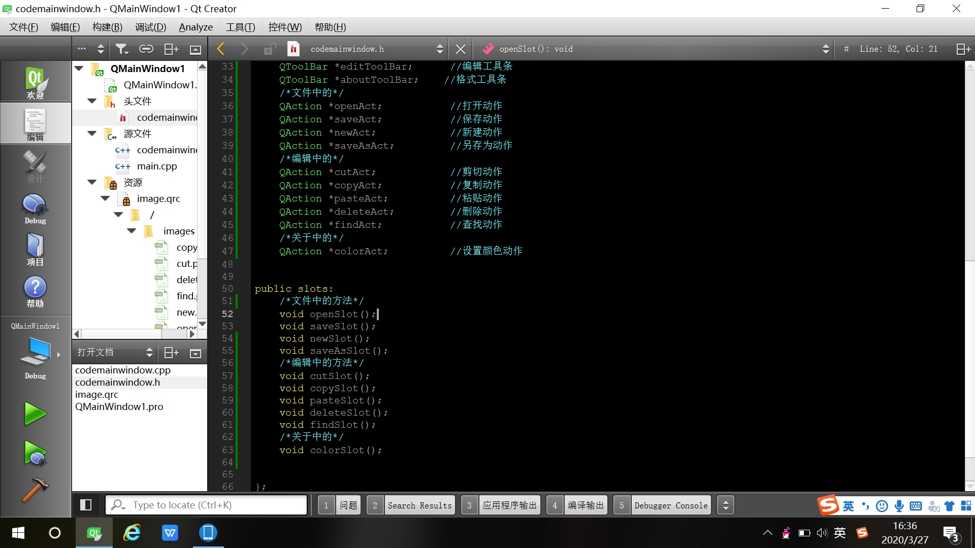The image size is (975, 548).
Task: Start debugging with the Run-Debug icon
Action: point(35,453)
